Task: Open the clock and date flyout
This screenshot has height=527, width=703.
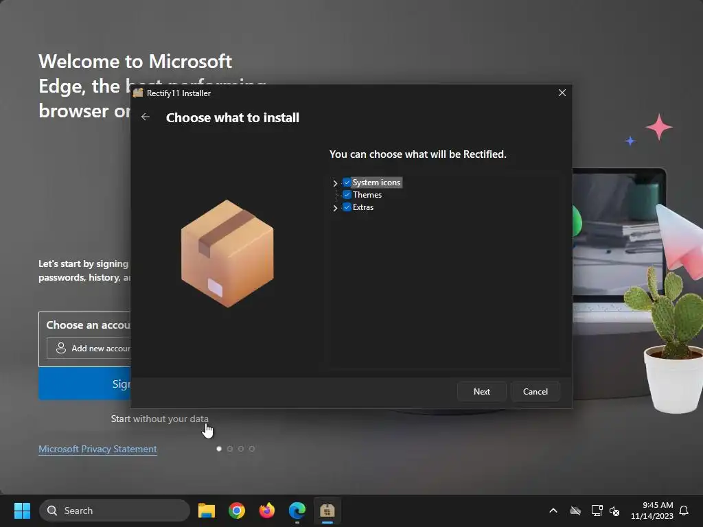Action: click(x=652, y=511)
